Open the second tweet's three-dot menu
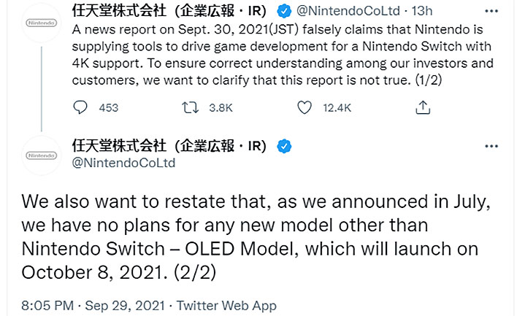Screen dimensions: 517x316 [x=491, y=146]
